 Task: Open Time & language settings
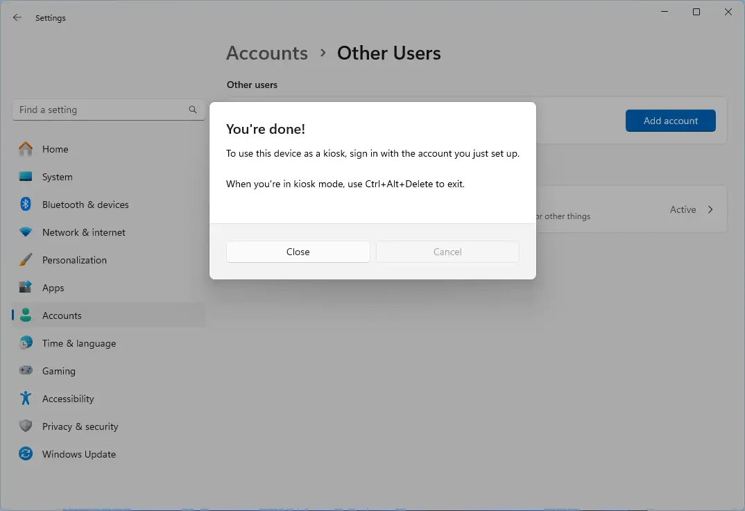click(x=109, y=343)
